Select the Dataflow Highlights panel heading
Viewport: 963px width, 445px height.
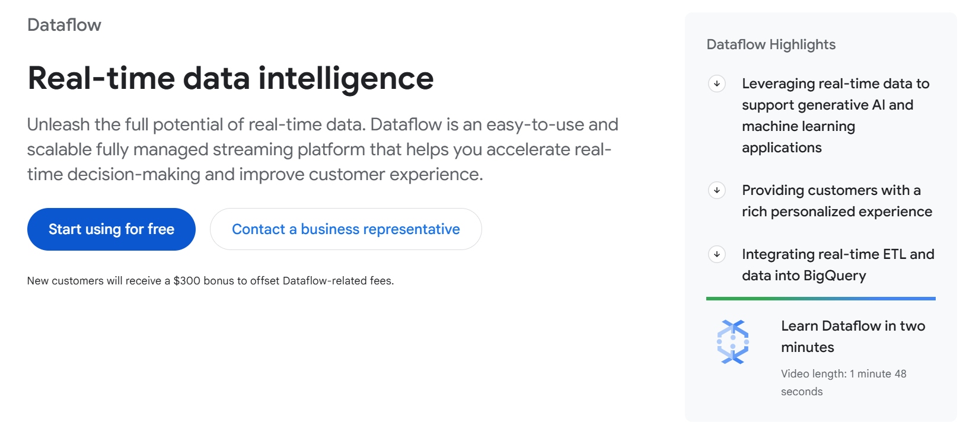coord(771,44)
